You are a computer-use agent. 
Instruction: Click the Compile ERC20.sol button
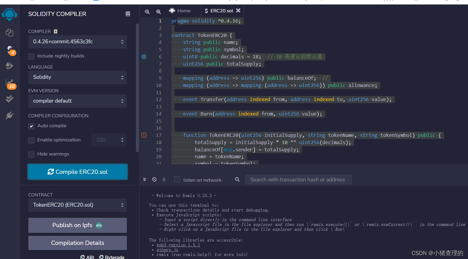[77, 172]
